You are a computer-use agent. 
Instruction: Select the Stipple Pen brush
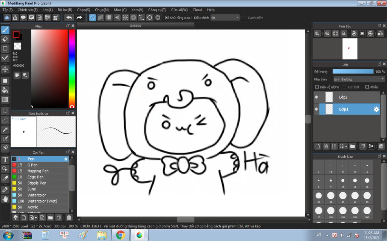pyautogui.click(x=40, y=183)
